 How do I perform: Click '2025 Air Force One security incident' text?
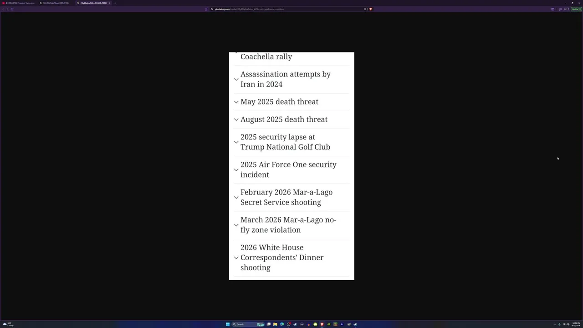(288, 169)
